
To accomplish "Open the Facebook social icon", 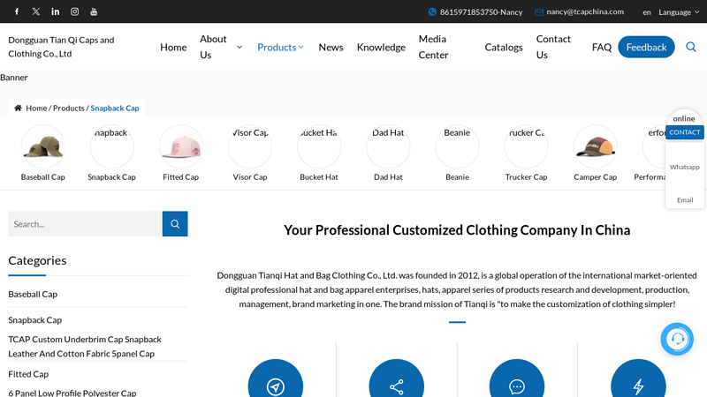I will [17, 11].
